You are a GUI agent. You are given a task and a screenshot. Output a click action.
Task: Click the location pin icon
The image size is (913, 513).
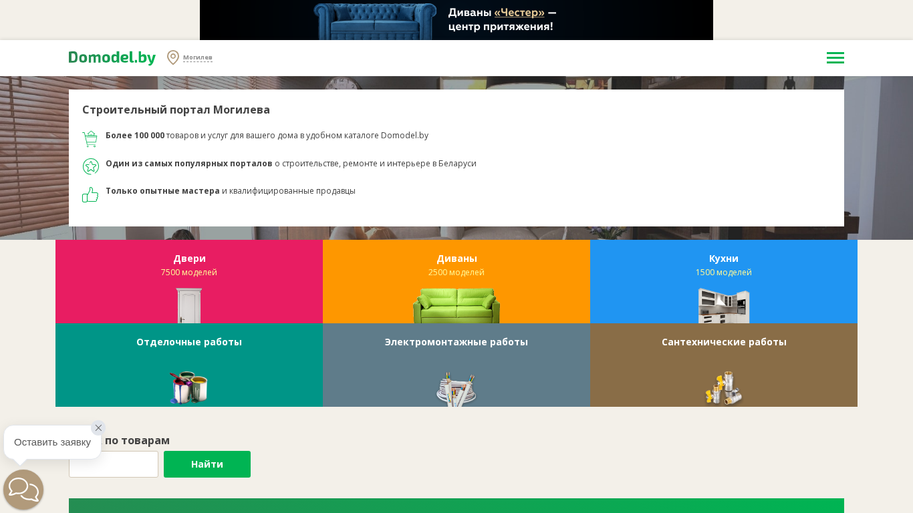tap(173, 57)
